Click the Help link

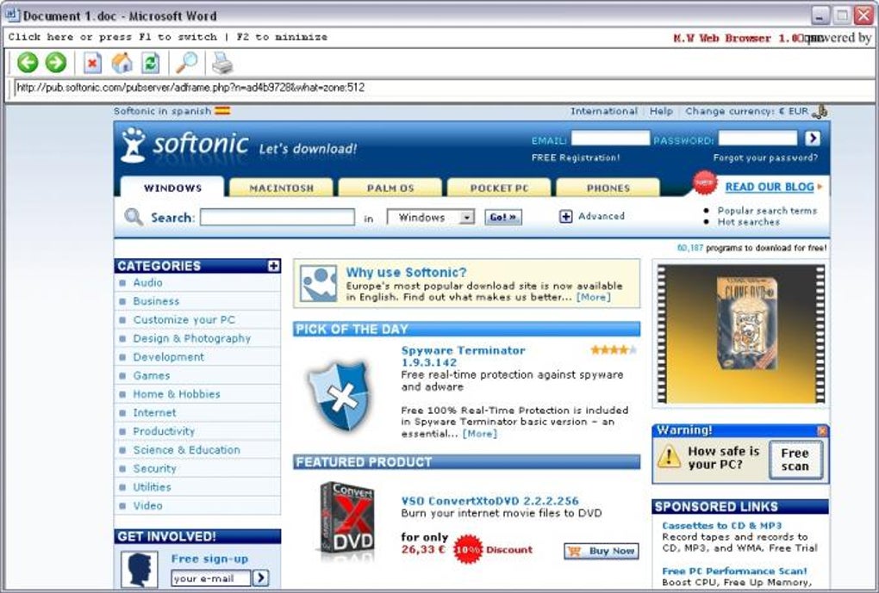pyautogui.click(x=661, y=111)
